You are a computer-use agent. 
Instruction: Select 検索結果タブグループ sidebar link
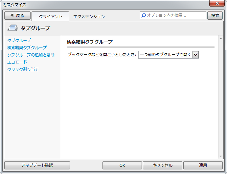point(27,48)
